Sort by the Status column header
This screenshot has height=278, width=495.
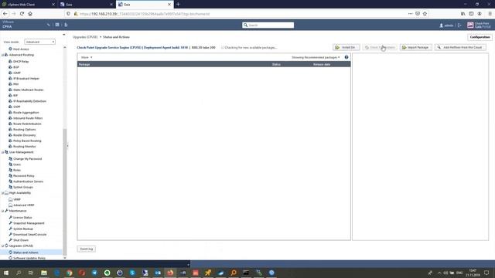point(276,64)
